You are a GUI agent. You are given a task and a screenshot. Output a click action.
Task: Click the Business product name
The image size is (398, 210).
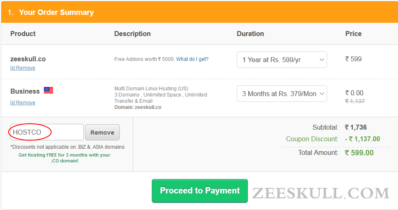pos(25,91)
